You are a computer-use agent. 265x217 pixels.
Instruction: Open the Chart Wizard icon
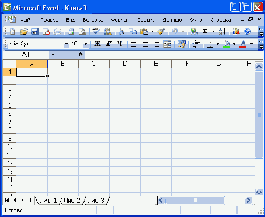236,31
